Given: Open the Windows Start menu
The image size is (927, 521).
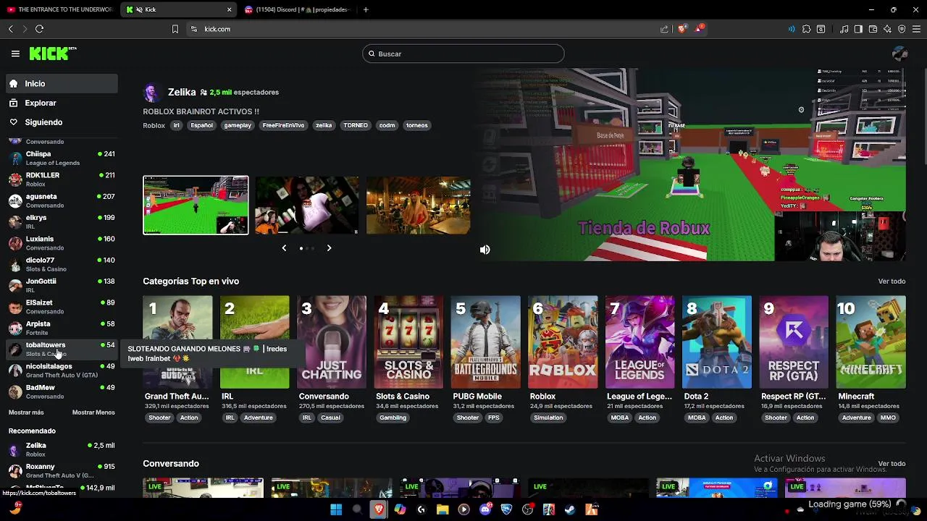Looking at the screenshot, I should (x=336, y=509).
